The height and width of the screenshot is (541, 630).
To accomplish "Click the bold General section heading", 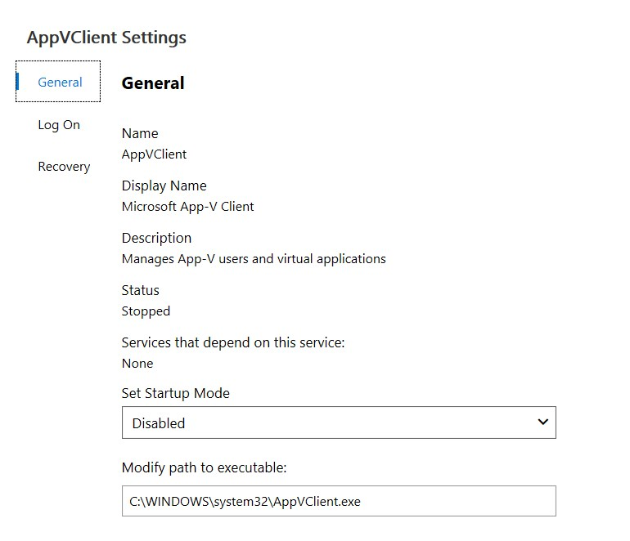I will (153, 83).
